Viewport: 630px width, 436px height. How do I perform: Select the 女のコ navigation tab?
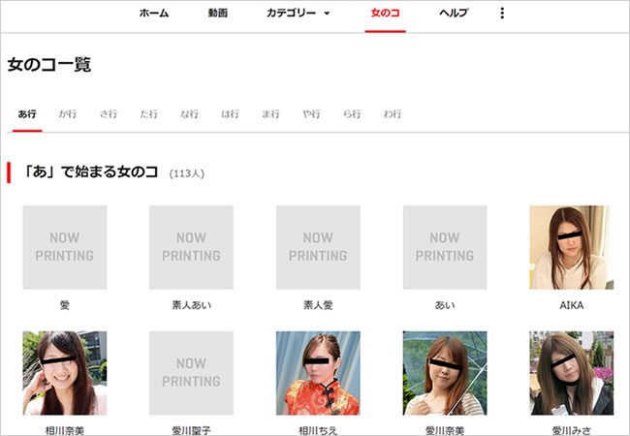(386, 14)
